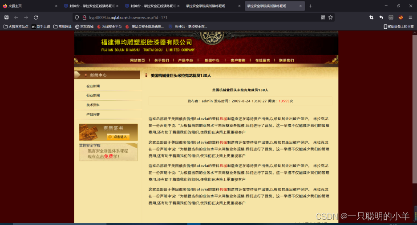The image size is (417, 225).
Task: Open the 网站首页 navigation item
Action: point(138,60)
